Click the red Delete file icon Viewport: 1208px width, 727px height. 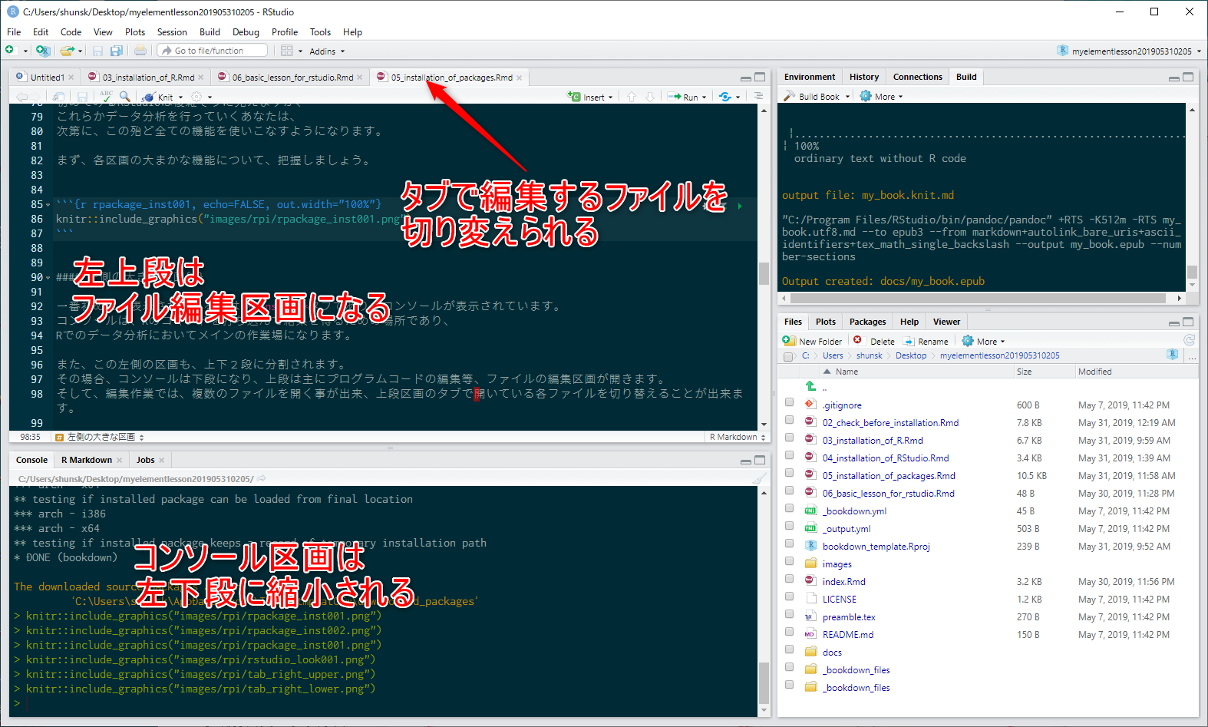point(858,340)
